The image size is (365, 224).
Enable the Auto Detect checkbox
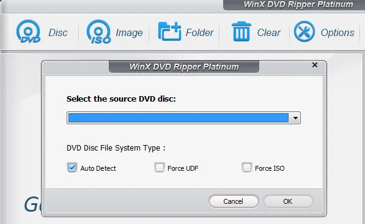tap(72, 168)
